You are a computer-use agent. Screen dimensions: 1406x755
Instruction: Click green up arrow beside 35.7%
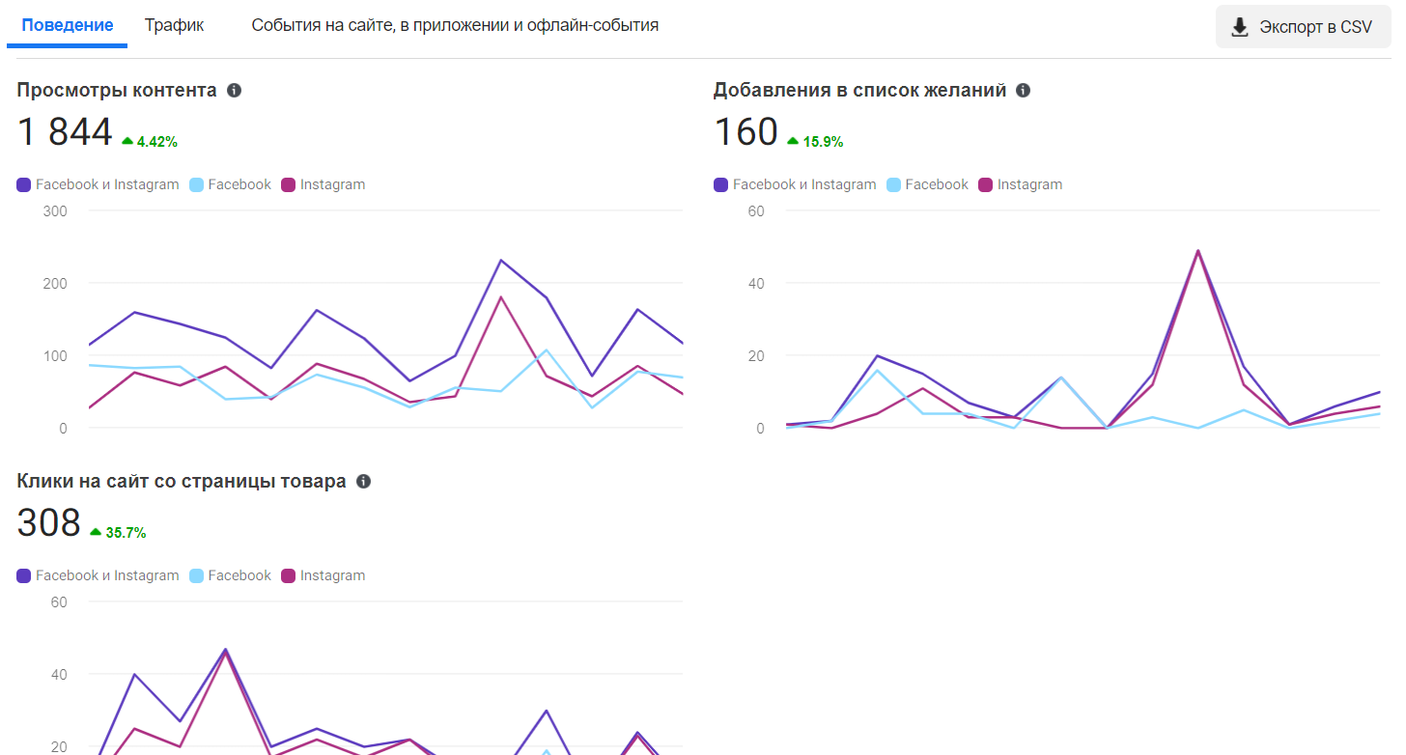(96, 532)
